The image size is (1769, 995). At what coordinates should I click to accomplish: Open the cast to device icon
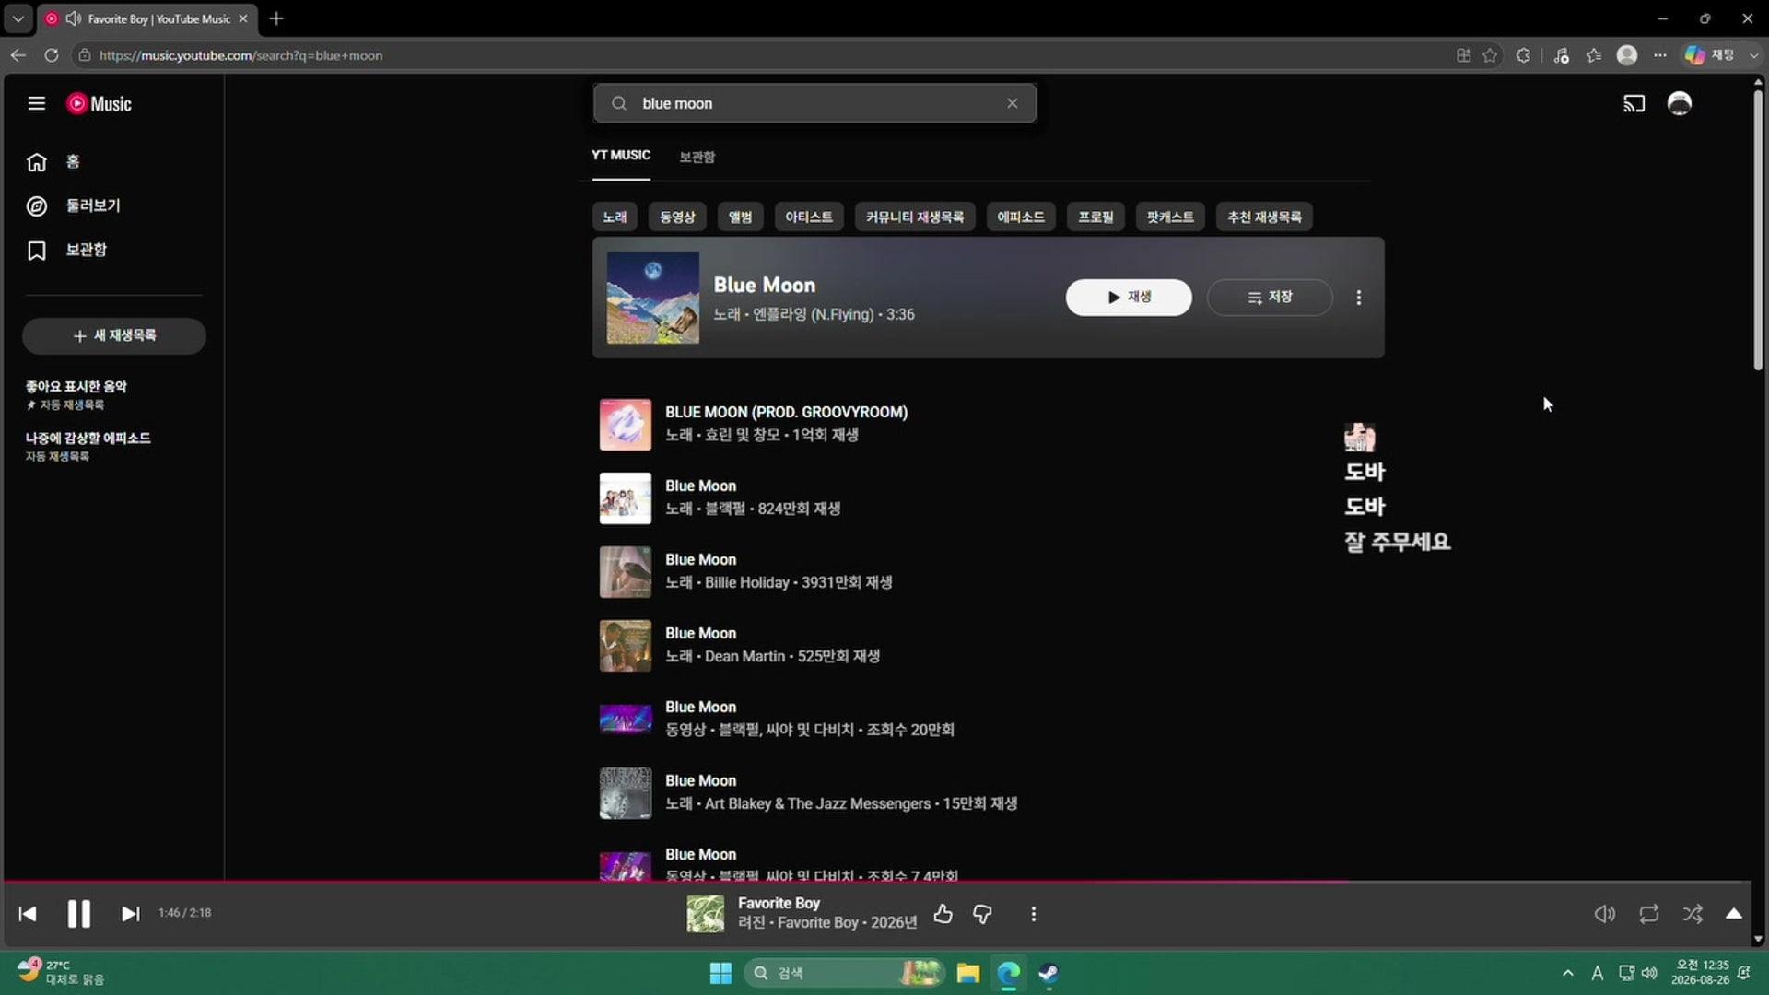(1634, 103)
